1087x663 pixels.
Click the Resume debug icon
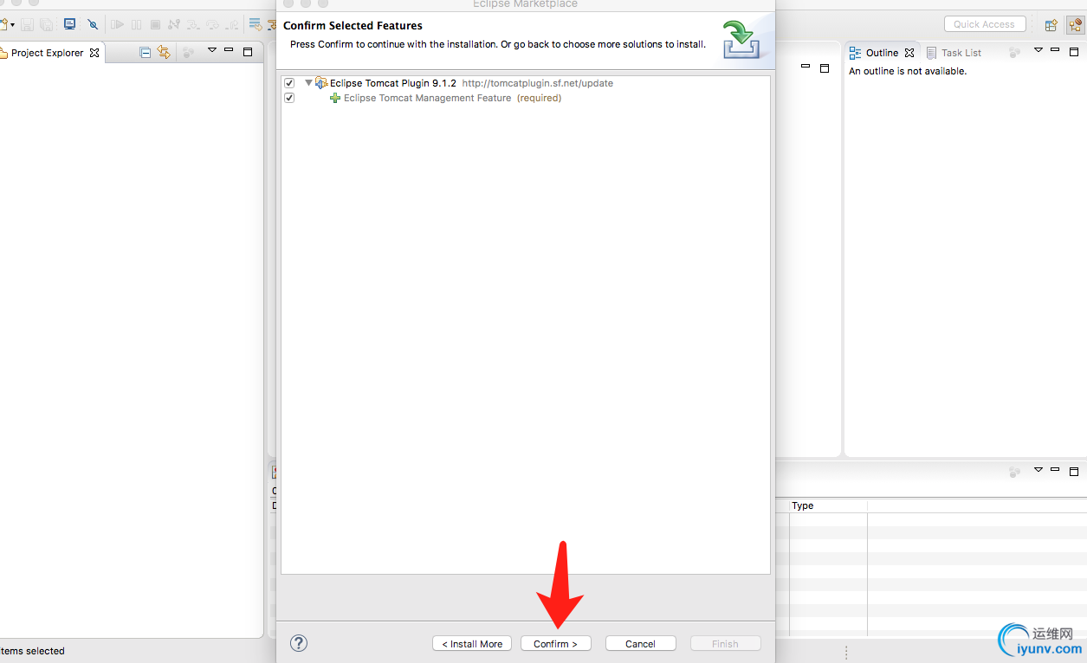click(x=117, y=24)
